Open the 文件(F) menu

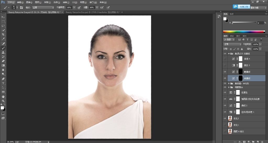coord(11,2)
